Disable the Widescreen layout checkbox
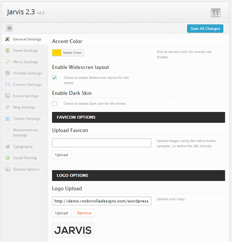Image resolution: width=232 pixels, height=242 pixels. click(x=54, y=78)
